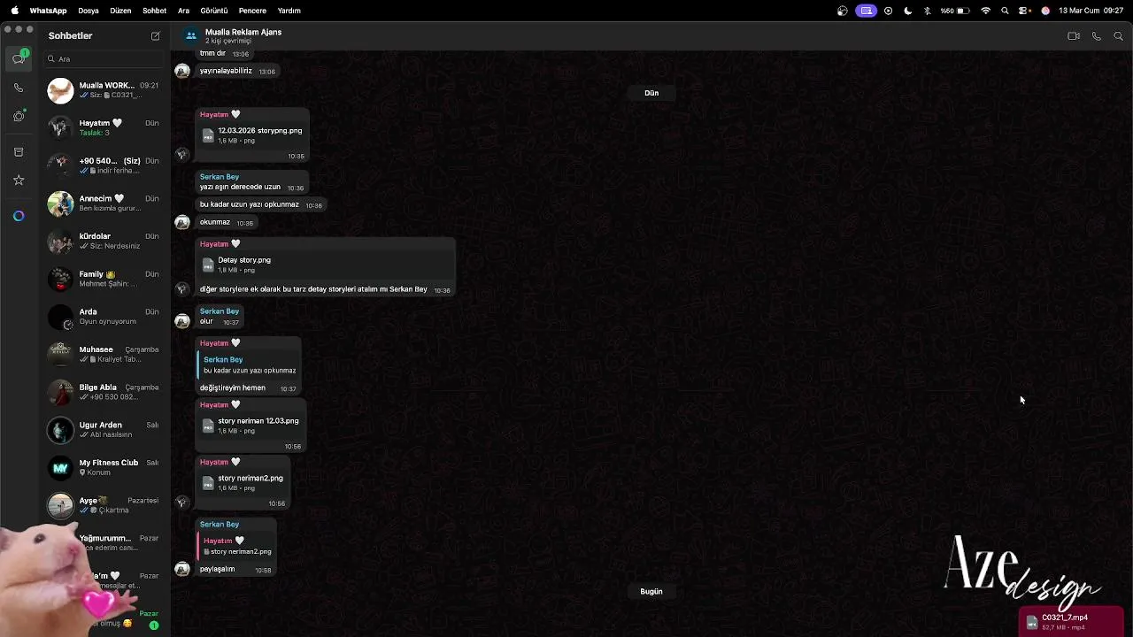Click the Mualla Reklam Ajans header title
Screen dimensions: 1133x637
pos(243,32)
